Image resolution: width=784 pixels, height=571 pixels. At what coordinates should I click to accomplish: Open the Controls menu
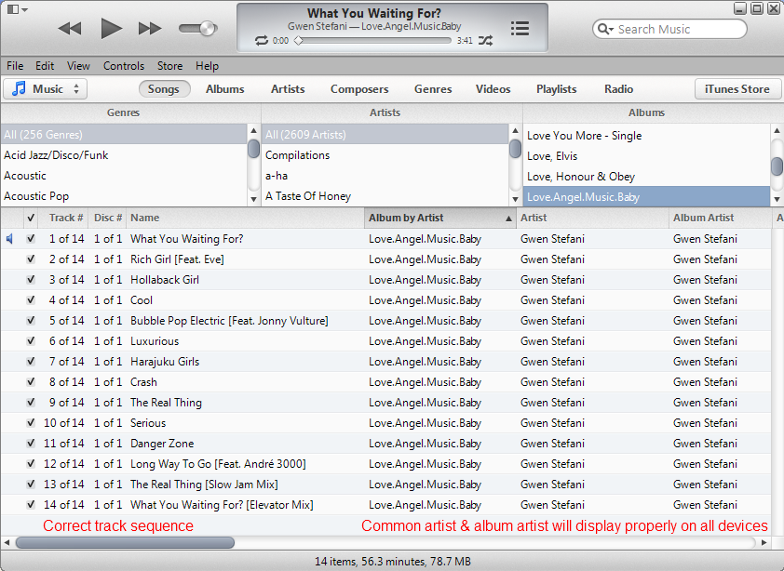click(124, 66)
